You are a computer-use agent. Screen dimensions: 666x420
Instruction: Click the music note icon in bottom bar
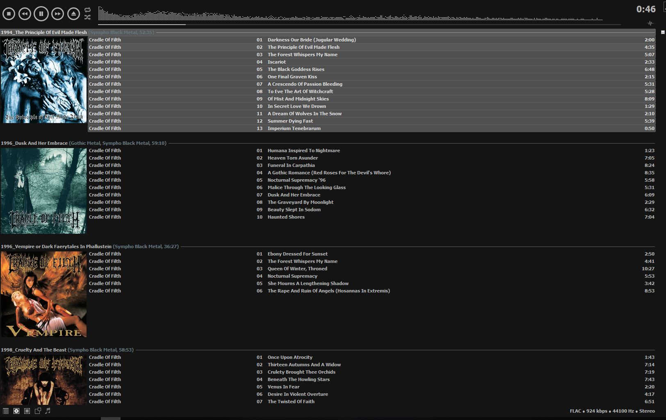pyautogui.click(x=48, y=411)
